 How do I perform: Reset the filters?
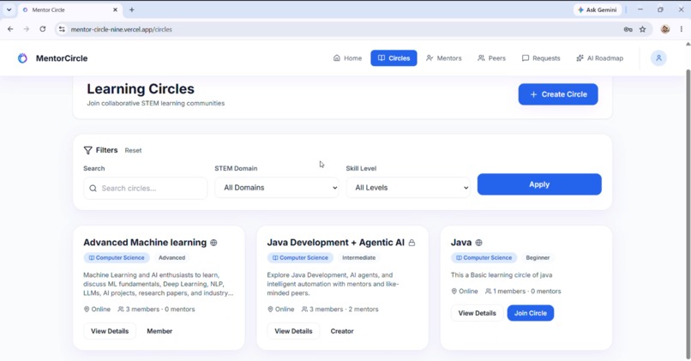tap(133, 150)
